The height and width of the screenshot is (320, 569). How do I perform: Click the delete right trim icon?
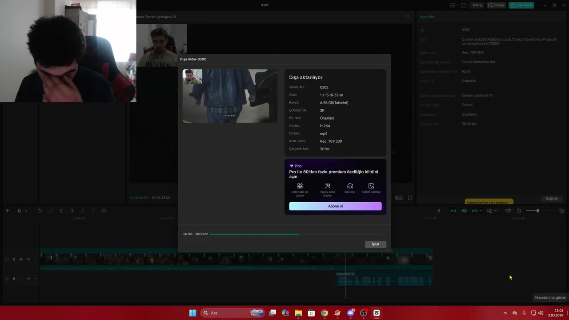(x=82, y=211)
